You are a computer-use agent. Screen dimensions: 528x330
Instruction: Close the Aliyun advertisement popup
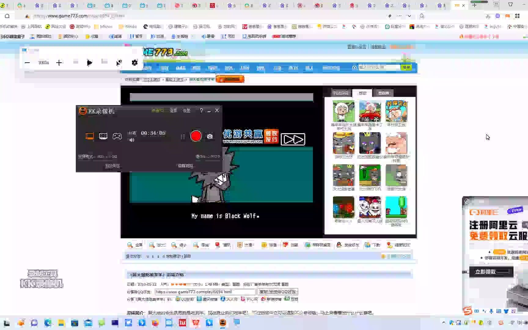[467, 201]
